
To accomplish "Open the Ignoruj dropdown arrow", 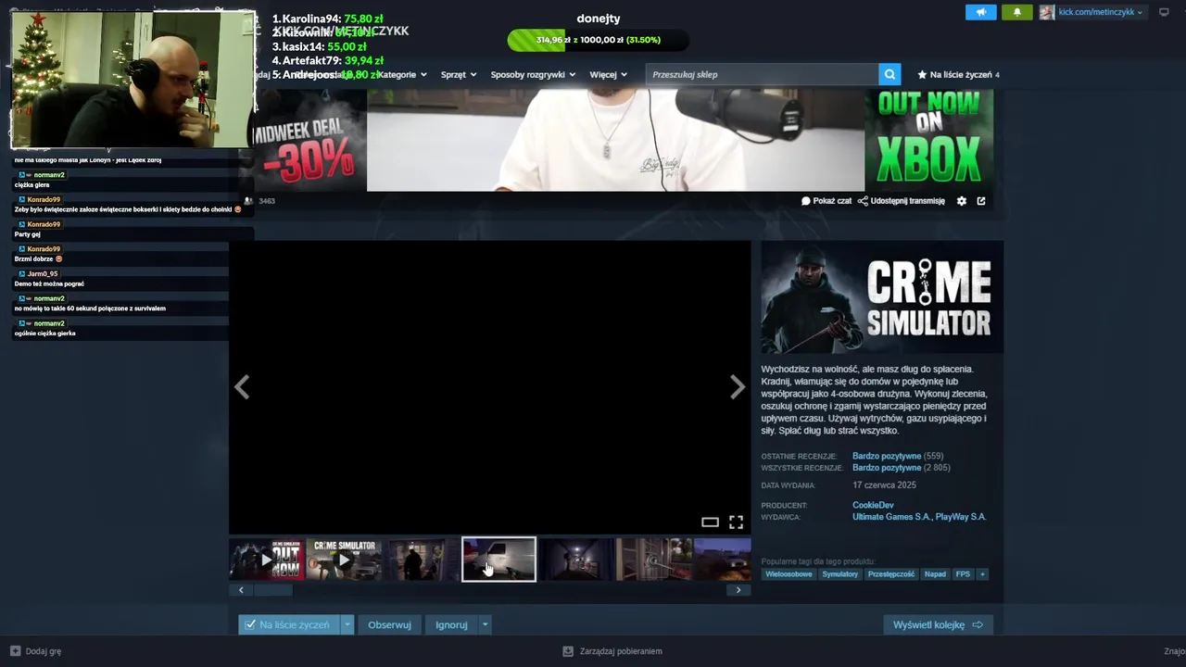I will pyautogui.click(x=485, y=625).
